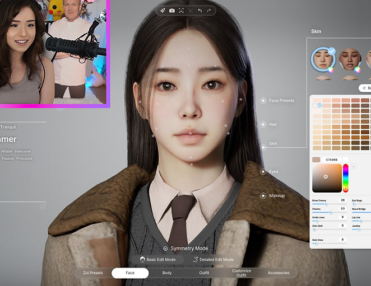
Task: Open the Outfit tab
Action: pos(204,273)
